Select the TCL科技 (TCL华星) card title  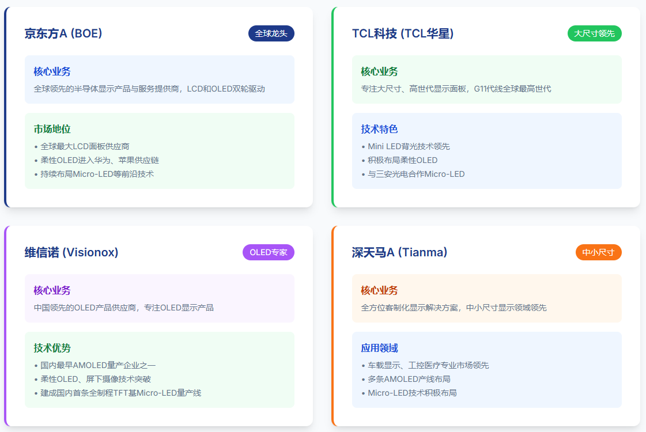click(x=405, y=33)
